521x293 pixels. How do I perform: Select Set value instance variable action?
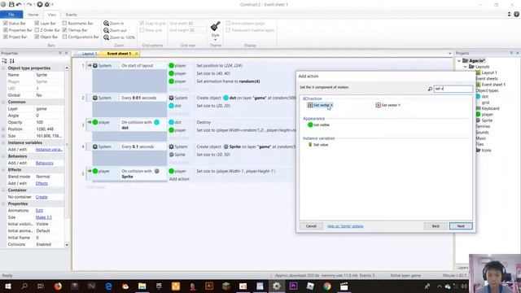318,145
